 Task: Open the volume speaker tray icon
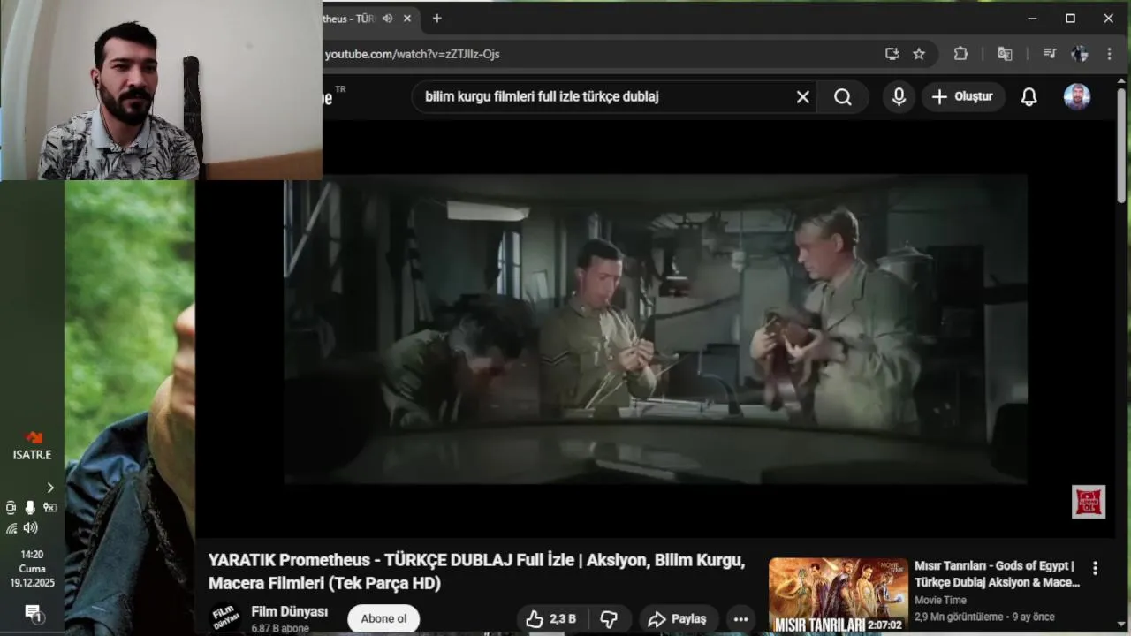tap(31, 527)
